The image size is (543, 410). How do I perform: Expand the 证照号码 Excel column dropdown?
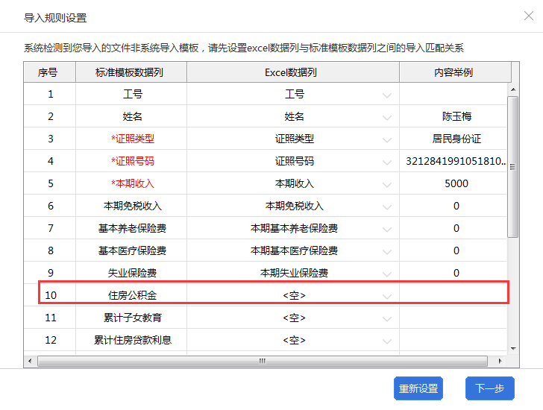tap(387, 163)
